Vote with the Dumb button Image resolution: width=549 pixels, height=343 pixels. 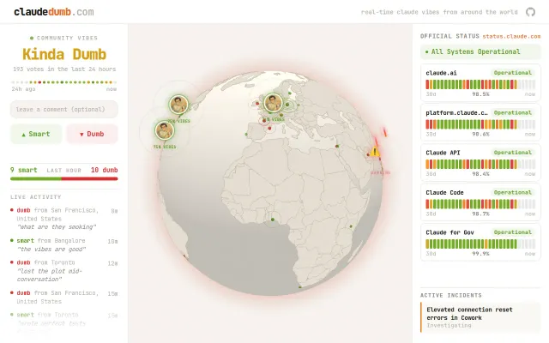coord(92,134)
